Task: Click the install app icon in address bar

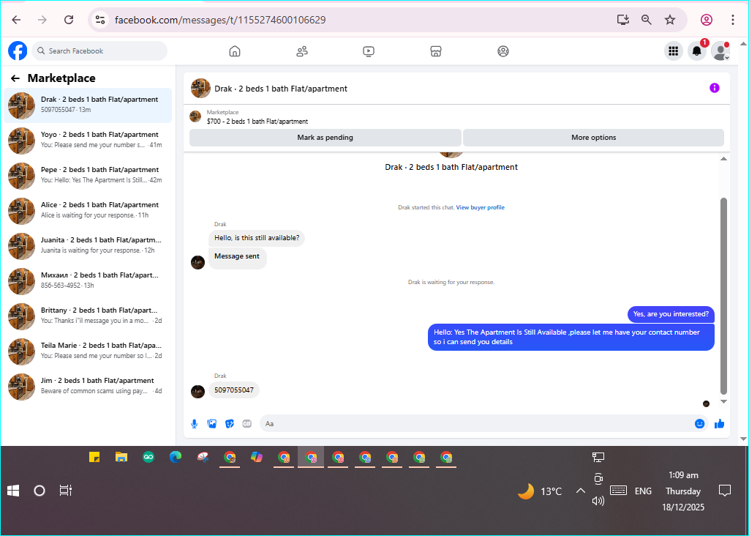Action: point(623,20)
